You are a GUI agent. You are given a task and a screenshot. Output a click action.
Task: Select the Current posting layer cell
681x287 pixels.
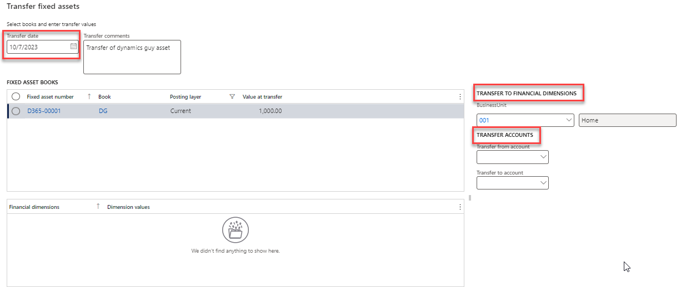point(181,111)
